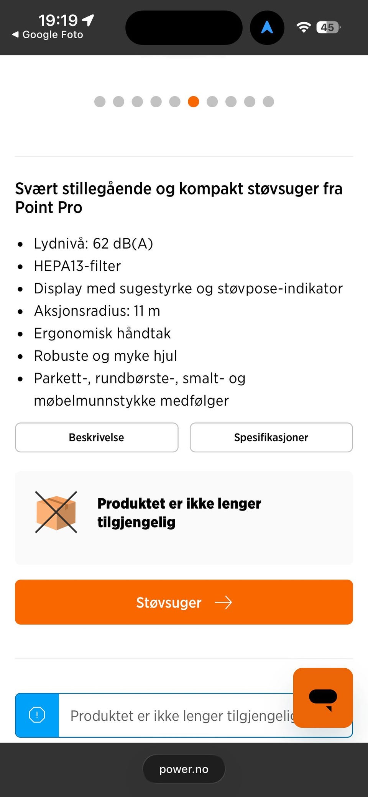
Task: Tap the battery indicator showing 45
Action: [328, 27]
